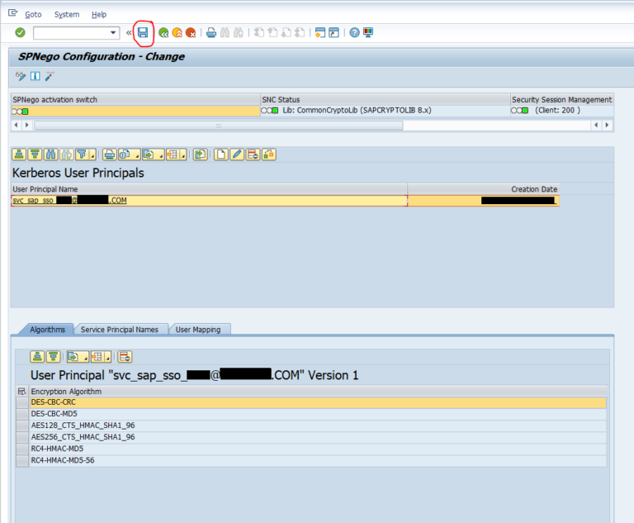Click the principals grid Print icon
634x523 pixels.
(x=109, y=155)
